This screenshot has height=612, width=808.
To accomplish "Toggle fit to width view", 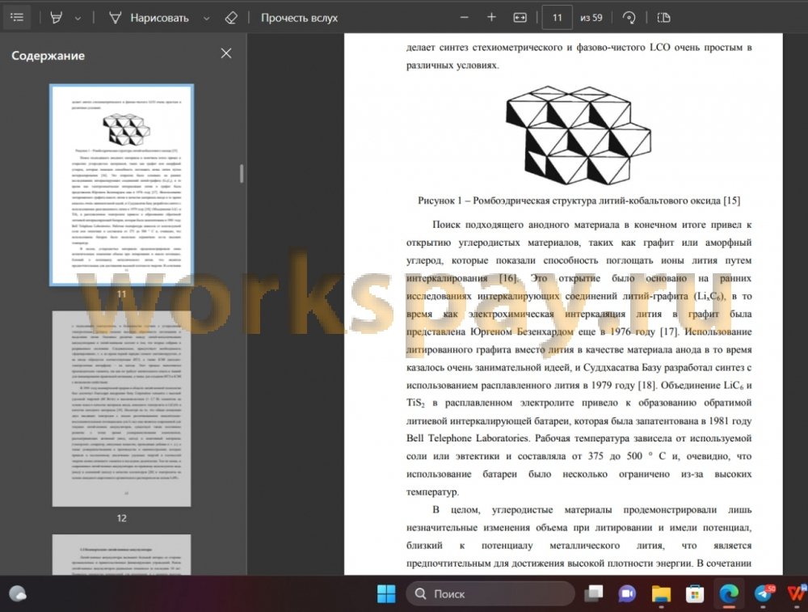I will pyautogui.click(x=520, y=18).
